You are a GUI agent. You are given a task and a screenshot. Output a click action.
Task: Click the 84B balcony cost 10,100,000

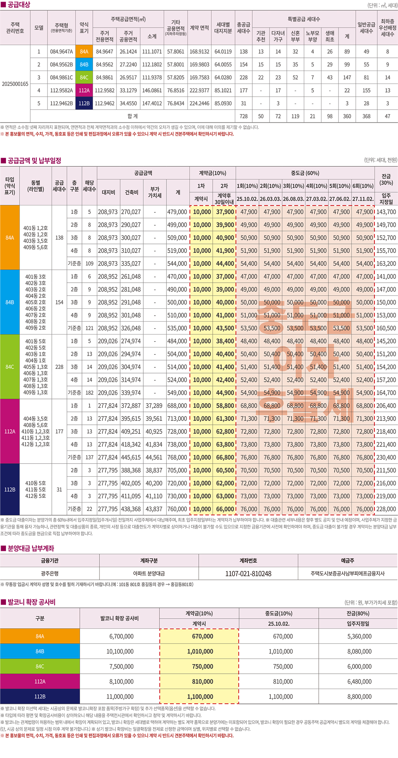point(120,651)
